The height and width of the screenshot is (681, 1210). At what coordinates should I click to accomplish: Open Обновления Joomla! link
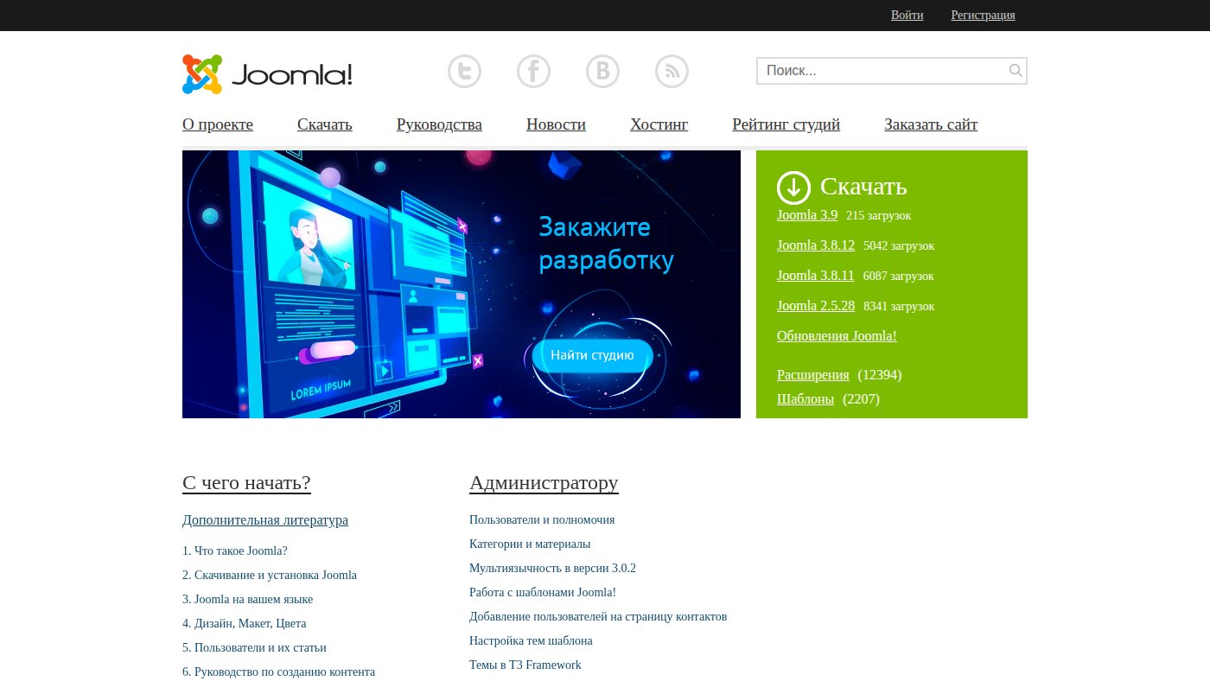coord(837,336)
